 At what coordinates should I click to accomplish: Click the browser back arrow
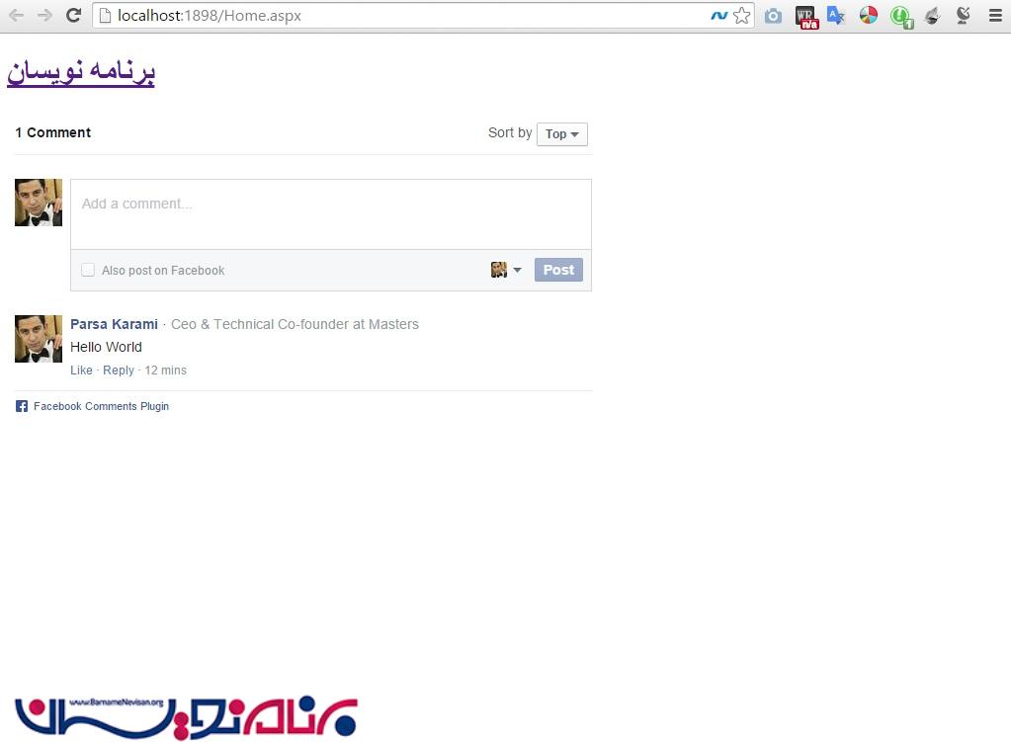pos(16,15)
